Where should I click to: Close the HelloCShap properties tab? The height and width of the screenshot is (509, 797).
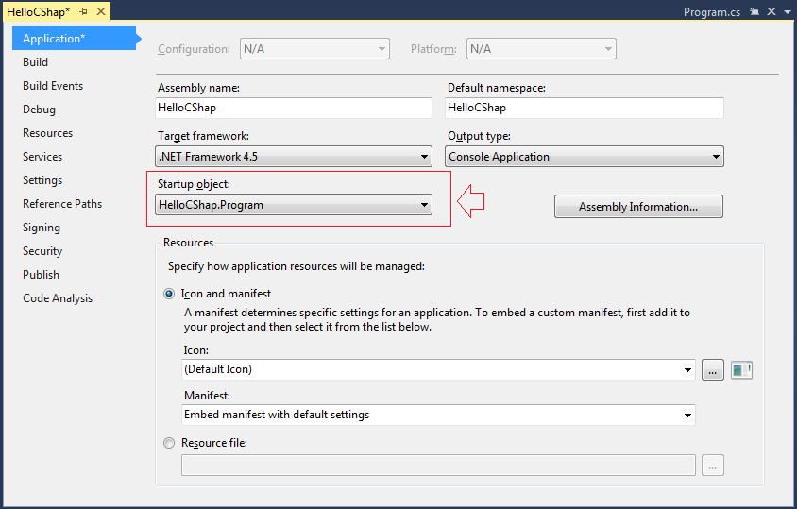pos(101,11)
